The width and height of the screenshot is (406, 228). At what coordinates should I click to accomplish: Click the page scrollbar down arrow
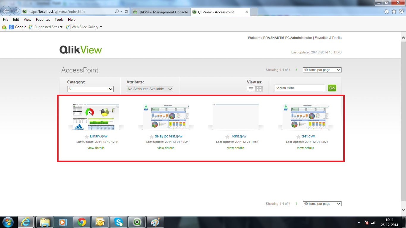tap(403, 210)
